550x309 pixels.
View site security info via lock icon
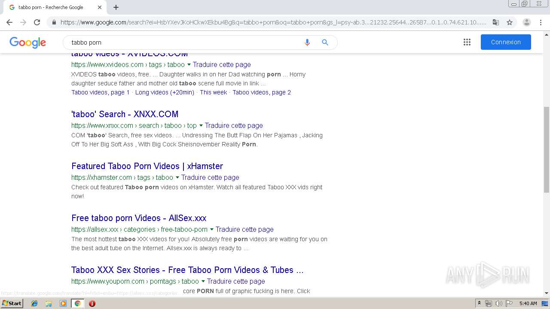(54, 22)
